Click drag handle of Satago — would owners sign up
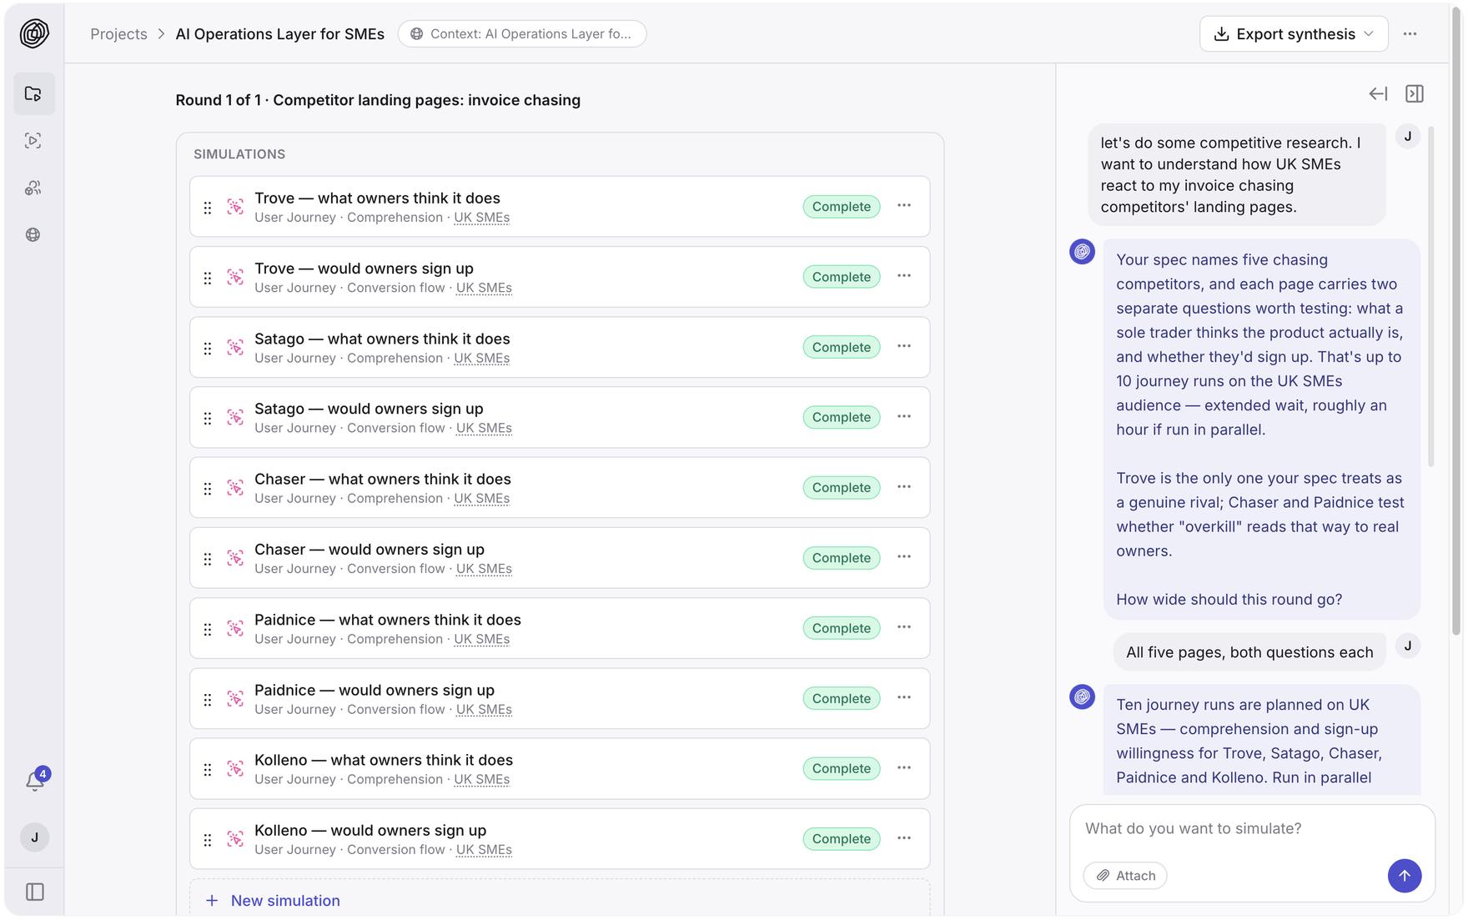 pos(208,418)
